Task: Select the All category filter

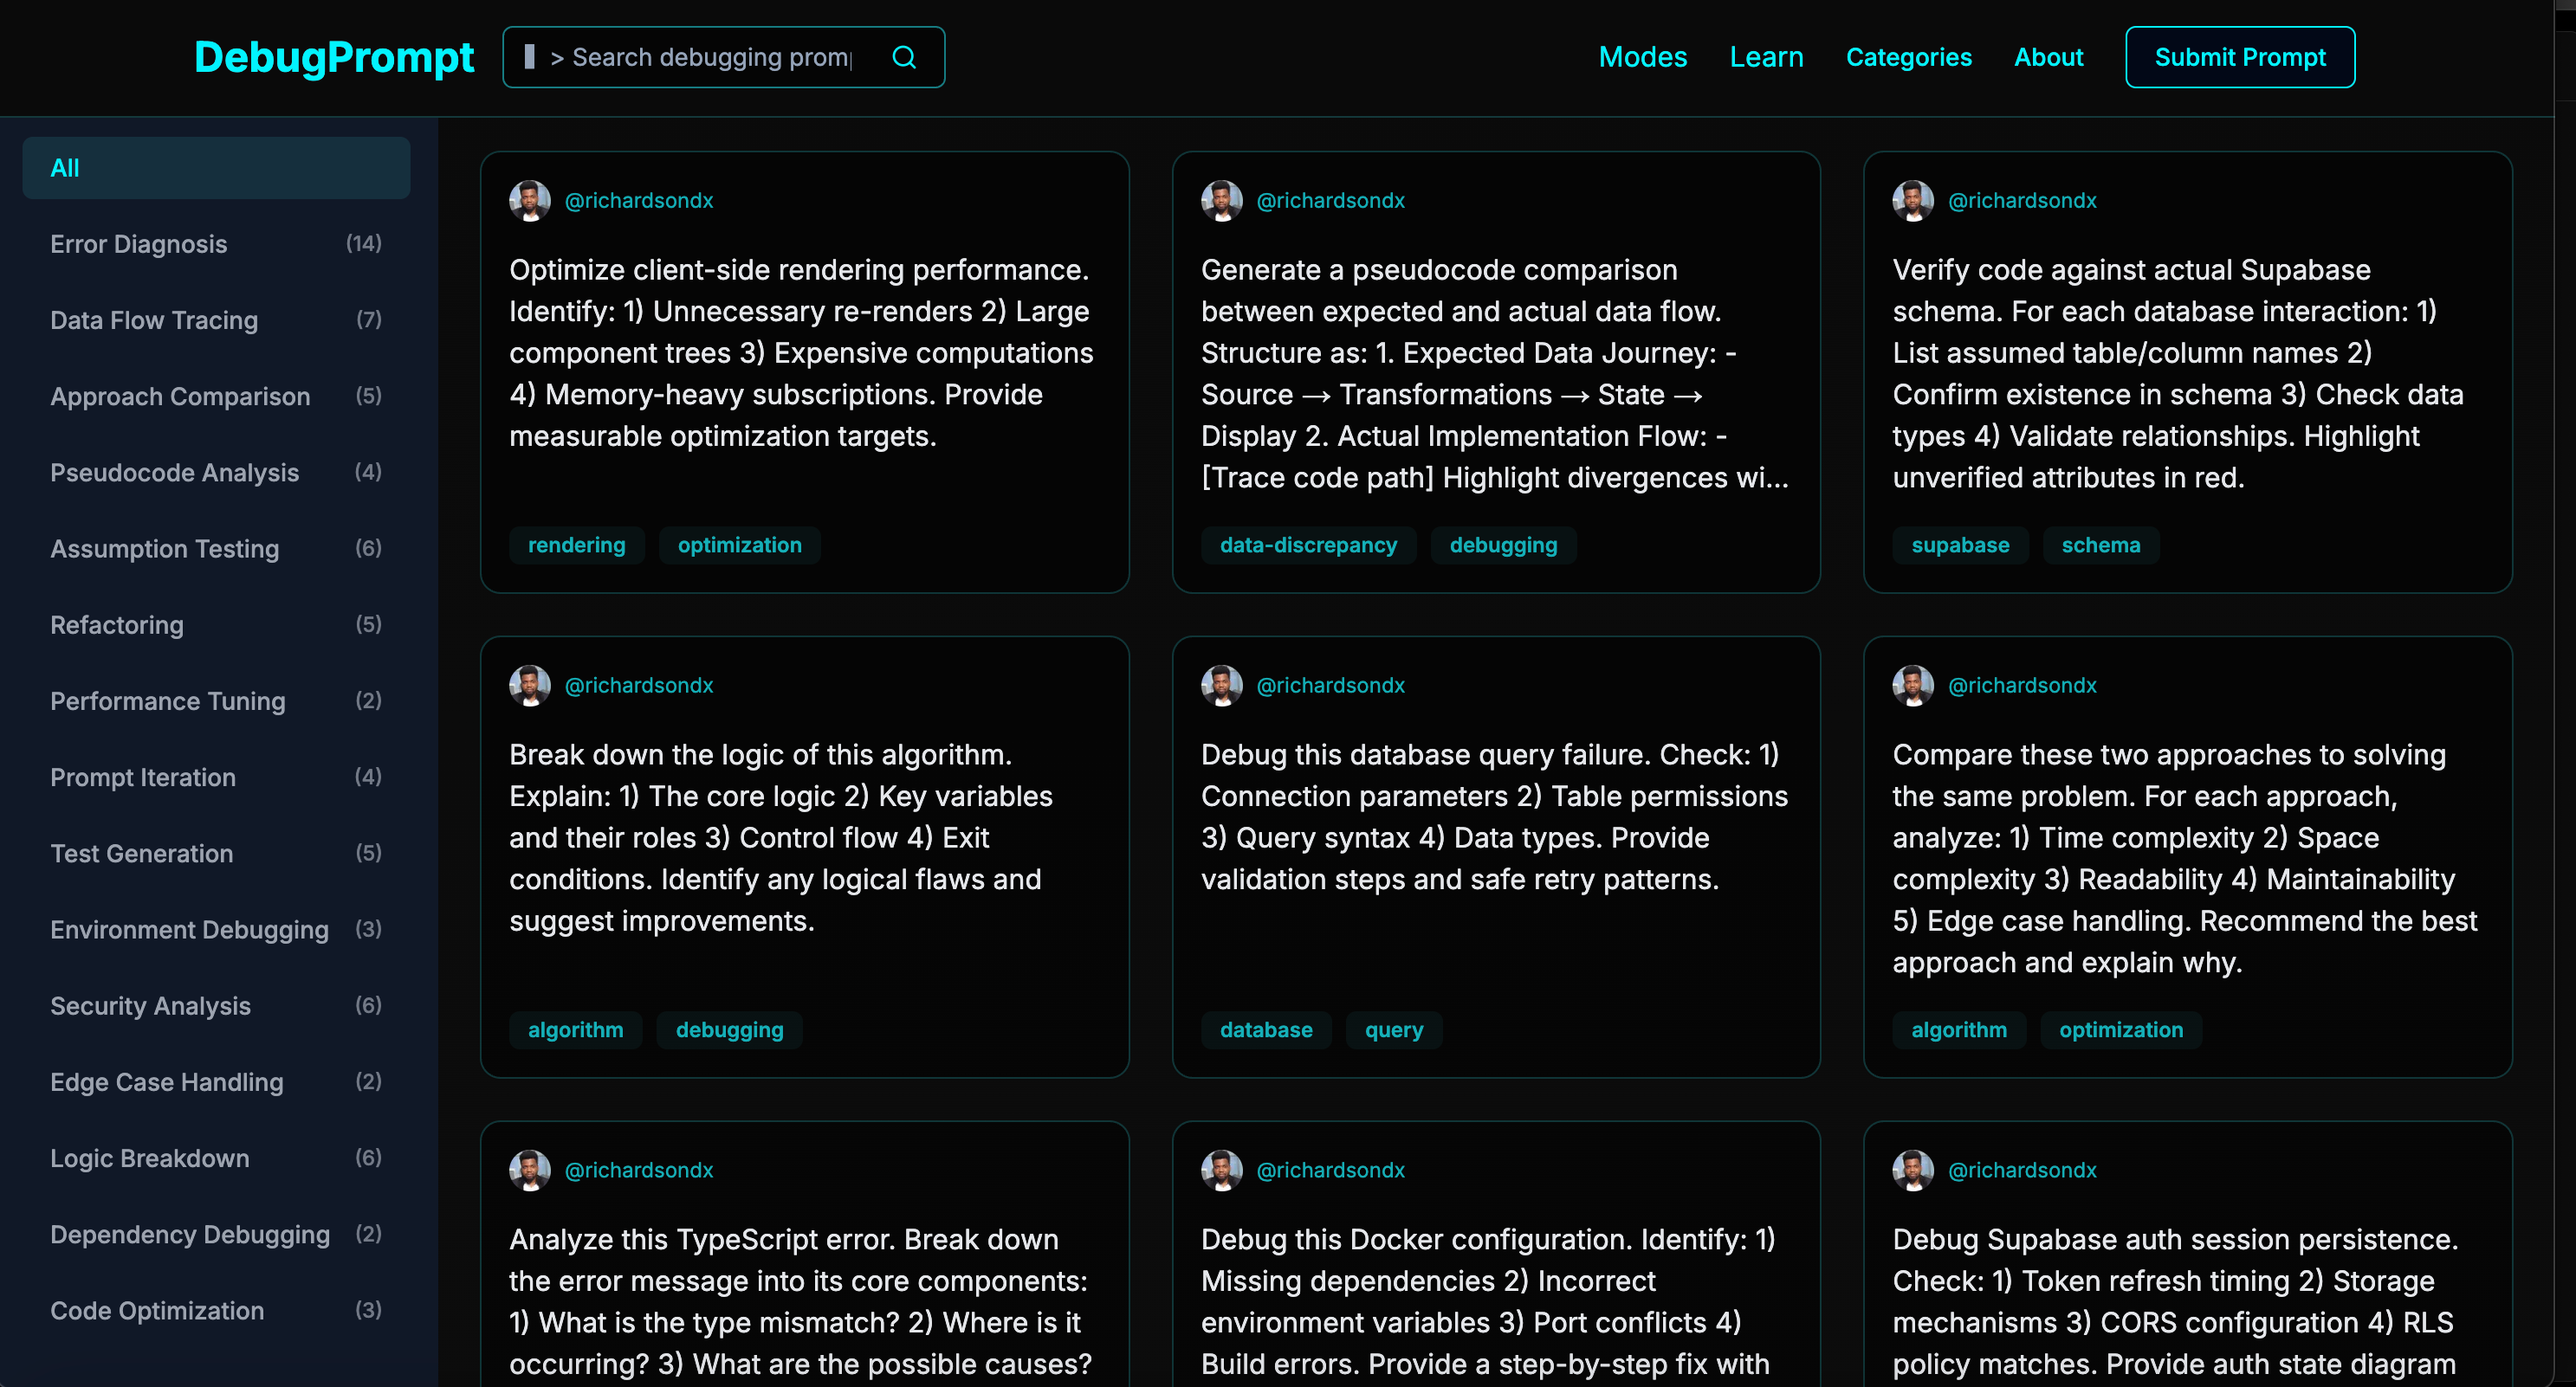Action: click(216, 168)
